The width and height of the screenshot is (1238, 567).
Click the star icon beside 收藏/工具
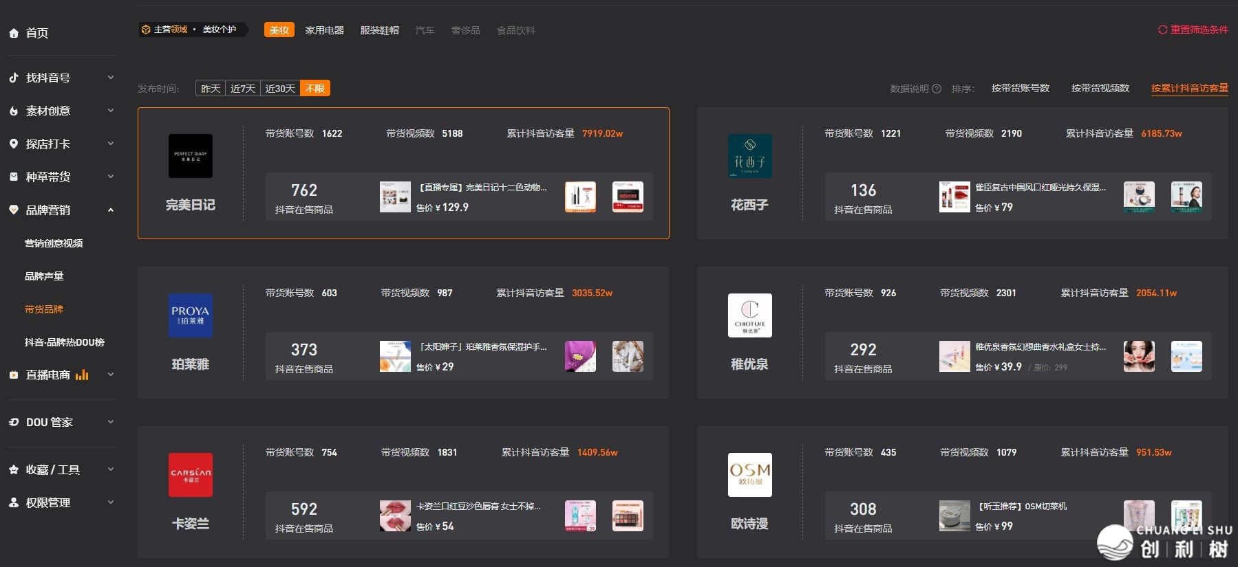click(14, 469)
